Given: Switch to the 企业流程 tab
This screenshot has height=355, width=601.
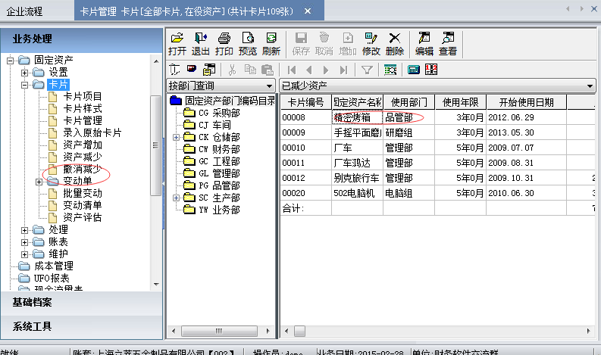Looking at the screenshot, I should click(25, 11).
